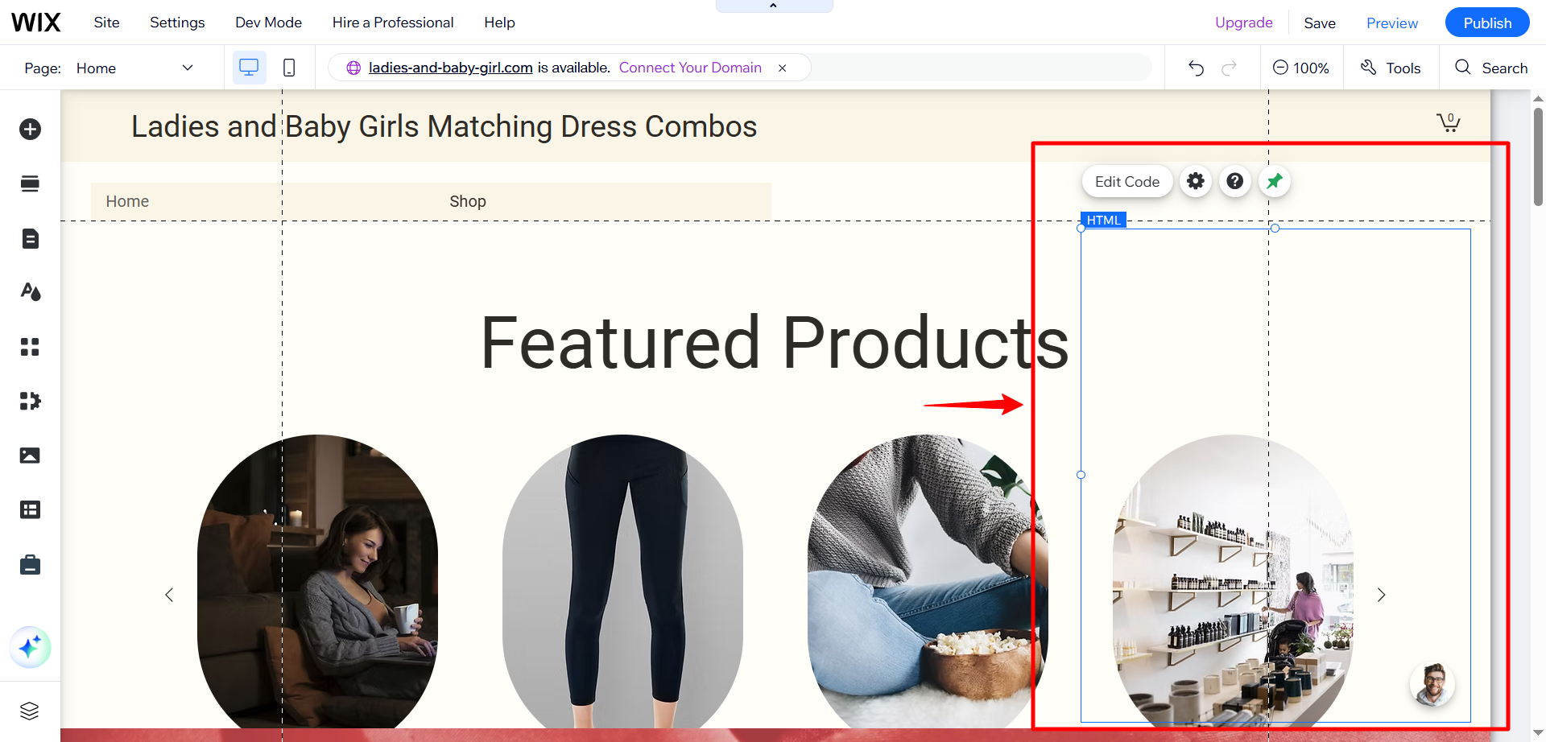The image size is (1546, 742).
Task: Open the Add Elements plus icon
Action: click(x=30, y=129)
